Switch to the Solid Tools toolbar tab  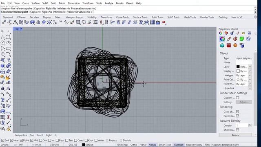tap(157, 17)
